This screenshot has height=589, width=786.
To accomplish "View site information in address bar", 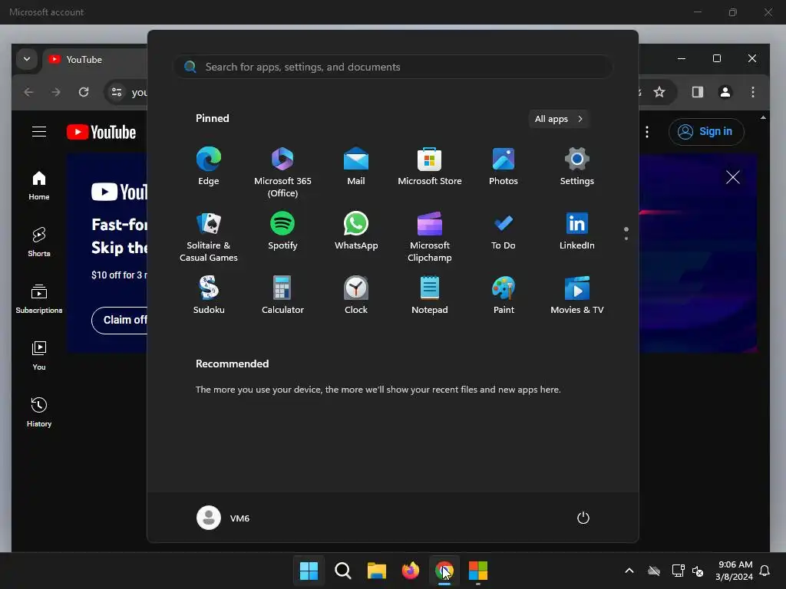I will pyautogui.click(x=117, y=92).
